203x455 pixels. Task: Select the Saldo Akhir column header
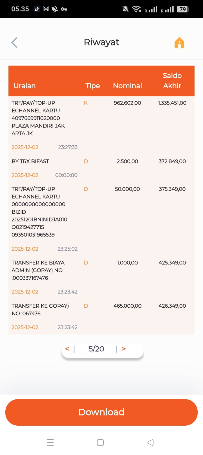click(172, 80)
